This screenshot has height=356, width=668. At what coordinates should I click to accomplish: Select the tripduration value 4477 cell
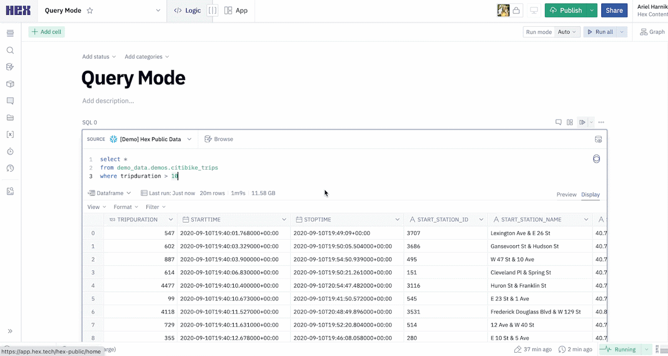click(140, 285)
